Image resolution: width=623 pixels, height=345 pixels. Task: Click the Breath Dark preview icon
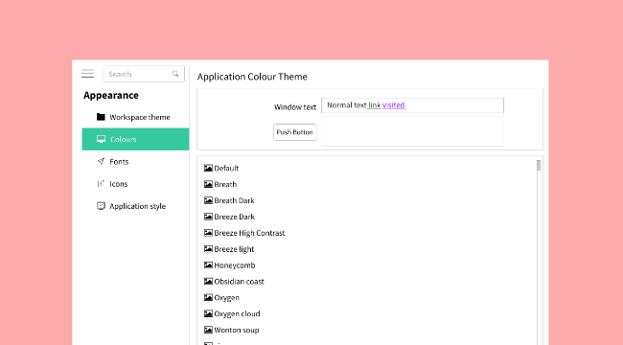[x=208, y=200]
